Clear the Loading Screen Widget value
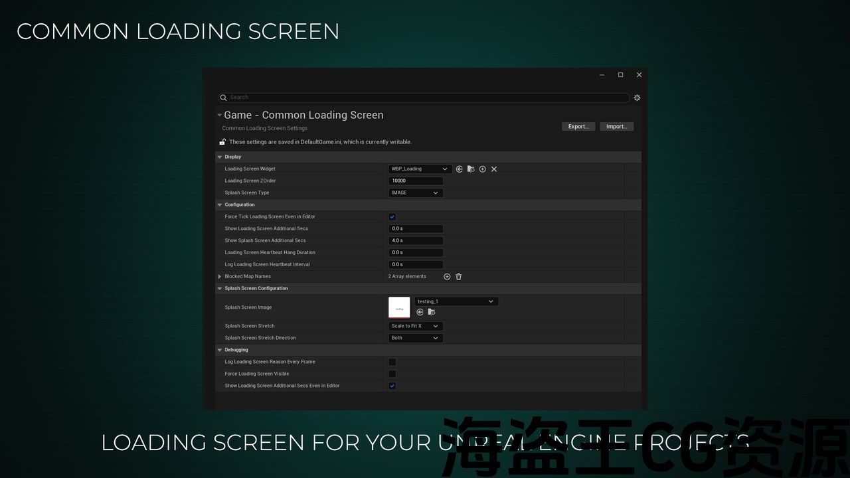 (x=494, y=169)
